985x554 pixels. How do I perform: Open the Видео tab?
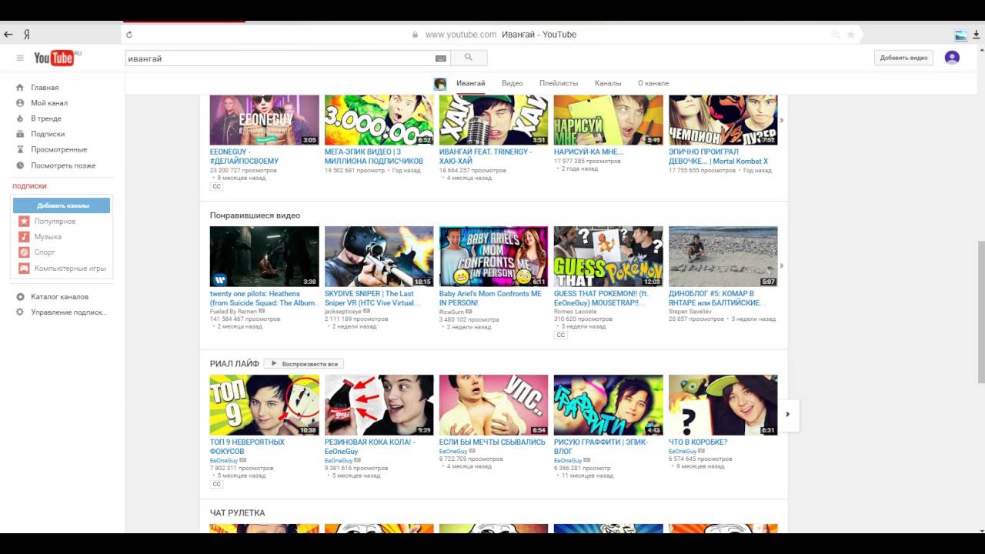click(x=512, y=83)
